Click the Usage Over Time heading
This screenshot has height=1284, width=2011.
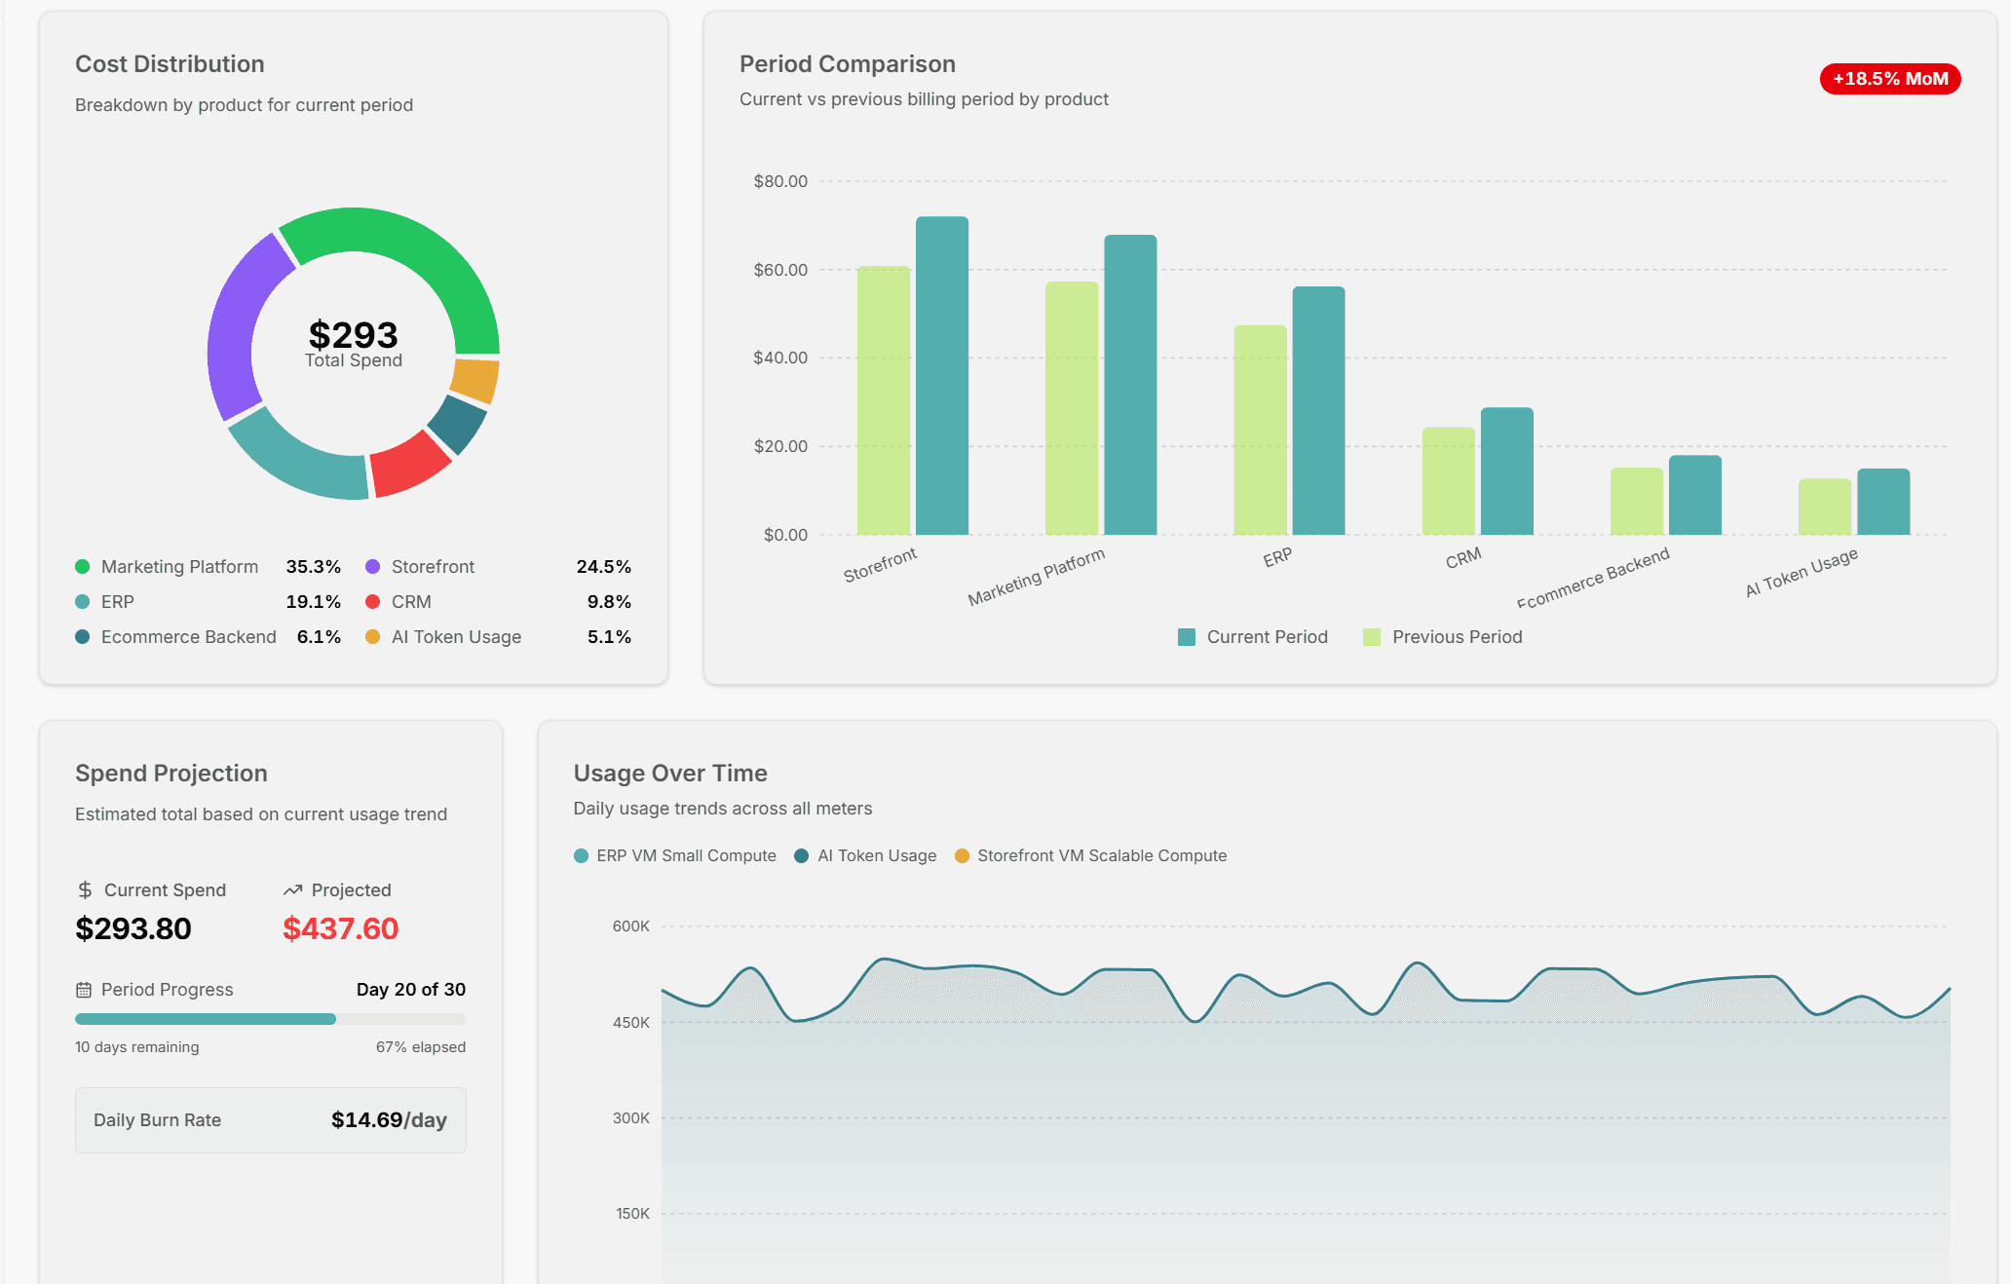point(670,774)
